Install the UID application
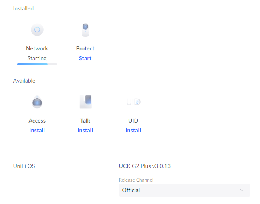The height and width of the screenshot is (204, 260). click(x=133, y=130)
